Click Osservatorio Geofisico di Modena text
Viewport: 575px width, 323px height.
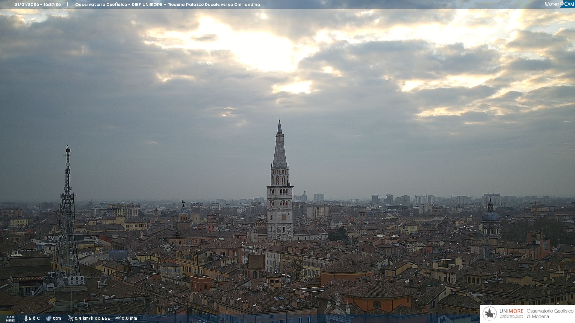[x=550, y=314]
